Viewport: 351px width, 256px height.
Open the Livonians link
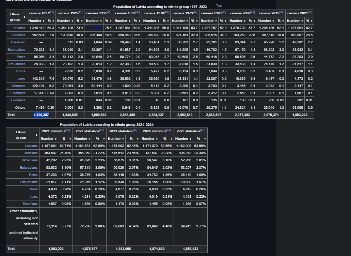click(x=18, y=100)
